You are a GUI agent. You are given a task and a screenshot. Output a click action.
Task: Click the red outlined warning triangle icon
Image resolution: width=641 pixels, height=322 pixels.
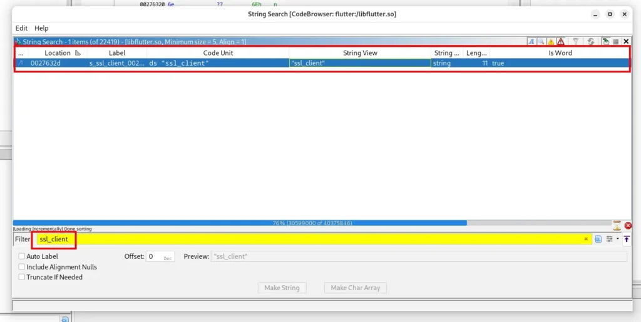click(561, 42)
